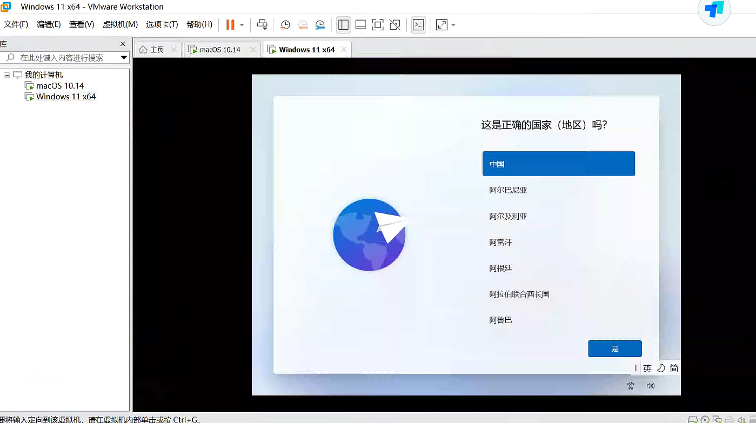This screenshot has width=756, height=423.
Task: Open the snapshot manager wrench icon
Action: pyautogui.click(x=320, y=25)
